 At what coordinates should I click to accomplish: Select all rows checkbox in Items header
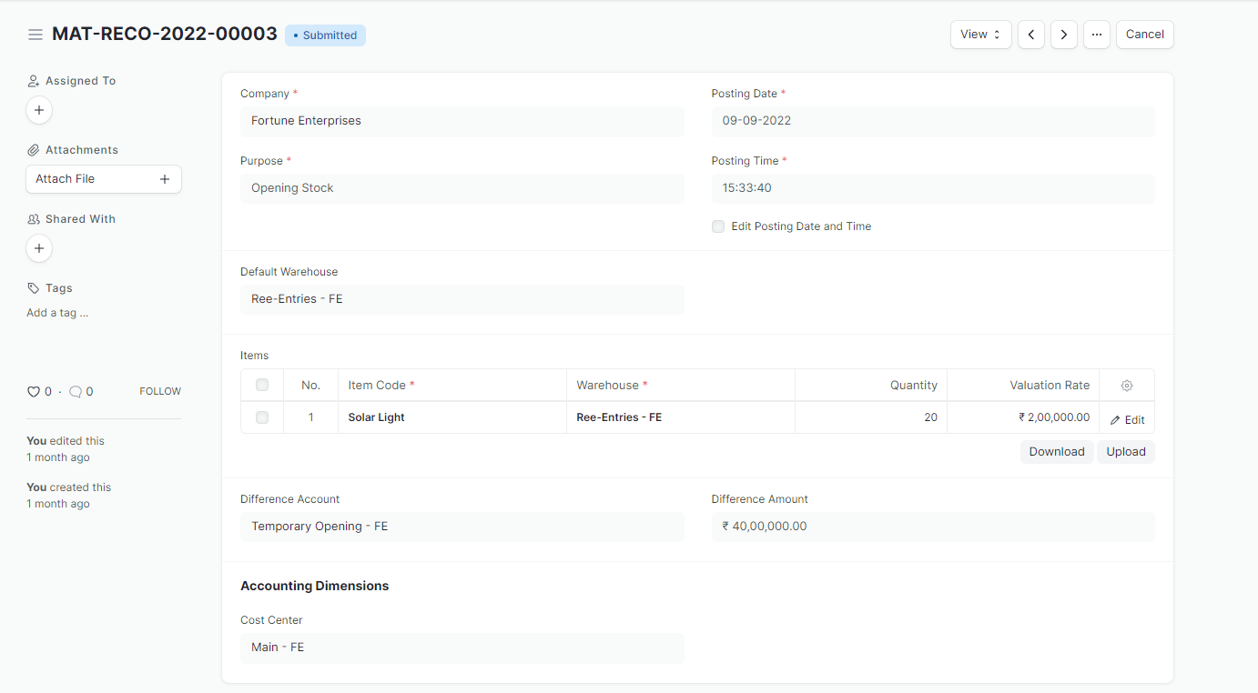click(262, 386)
